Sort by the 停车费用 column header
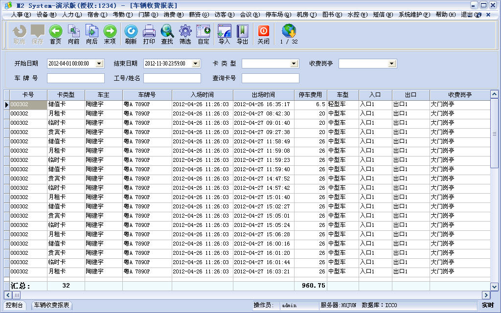This screenshot has height=313, width=501. (x=310, y=95)
